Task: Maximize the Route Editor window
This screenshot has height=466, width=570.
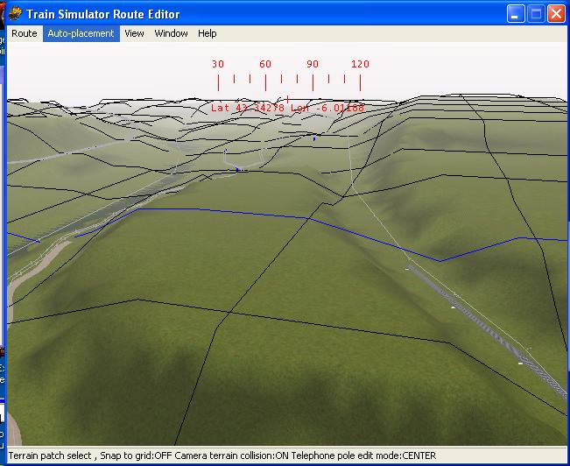Action: (537, 13)
